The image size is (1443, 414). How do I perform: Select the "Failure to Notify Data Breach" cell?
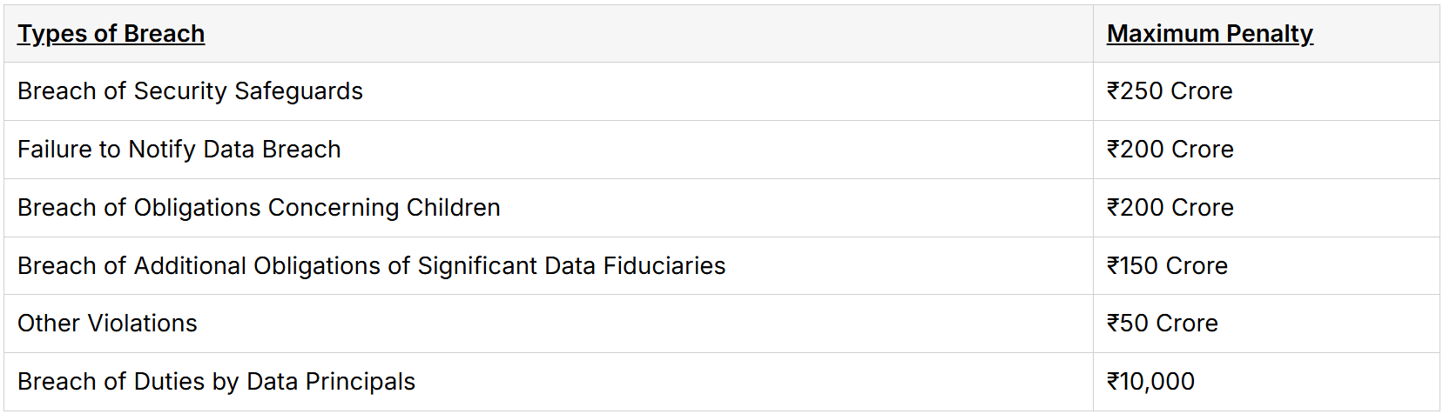[179, 150]
